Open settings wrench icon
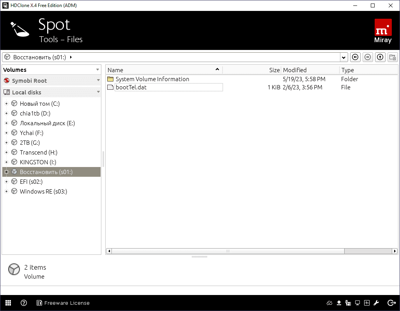This screenshot has height=311, width=400. [376, 303]
